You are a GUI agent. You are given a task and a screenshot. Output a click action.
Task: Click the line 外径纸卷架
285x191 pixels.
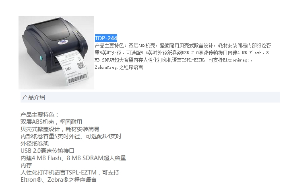35,144
